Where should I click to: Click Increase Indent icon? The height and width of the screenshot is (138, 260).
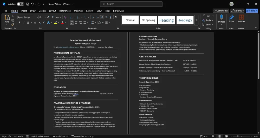[97, 17]
